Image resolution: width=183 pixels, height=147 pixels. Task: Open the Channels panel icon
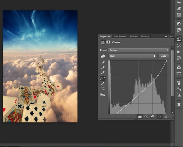[x=179, y=67]
